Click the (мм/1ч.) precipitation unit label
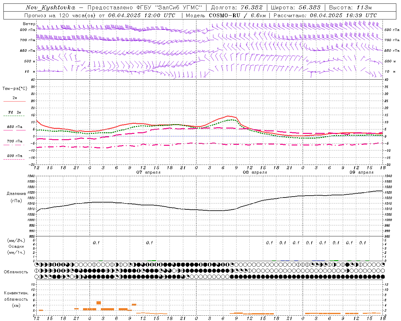401x321 pixels. tap(16, 252)
